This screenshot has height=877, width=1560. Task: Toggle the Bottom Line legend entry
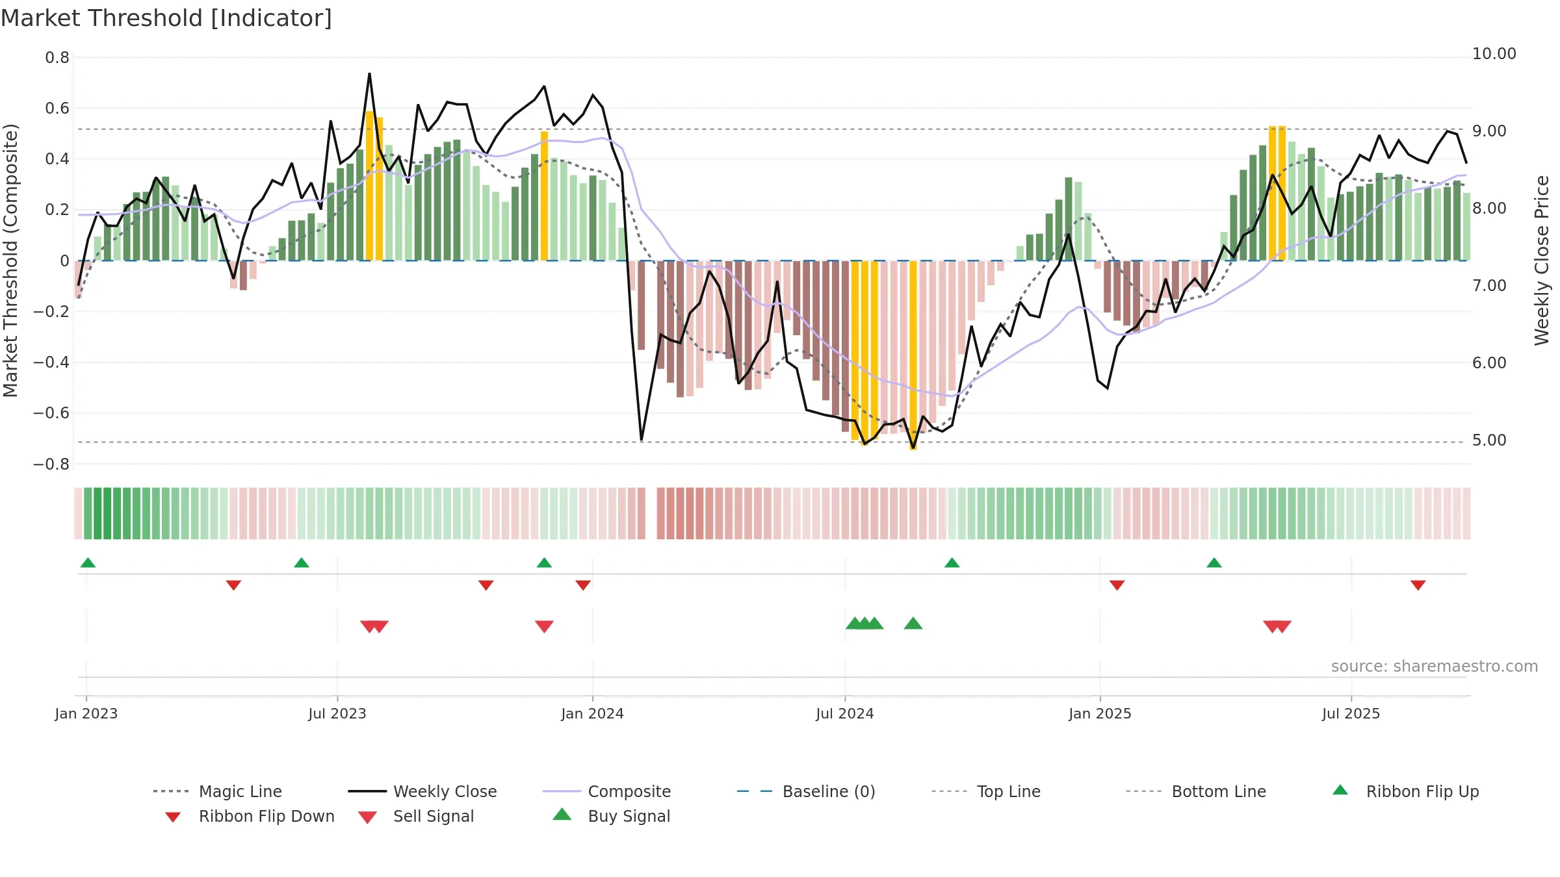[1196, 791]
